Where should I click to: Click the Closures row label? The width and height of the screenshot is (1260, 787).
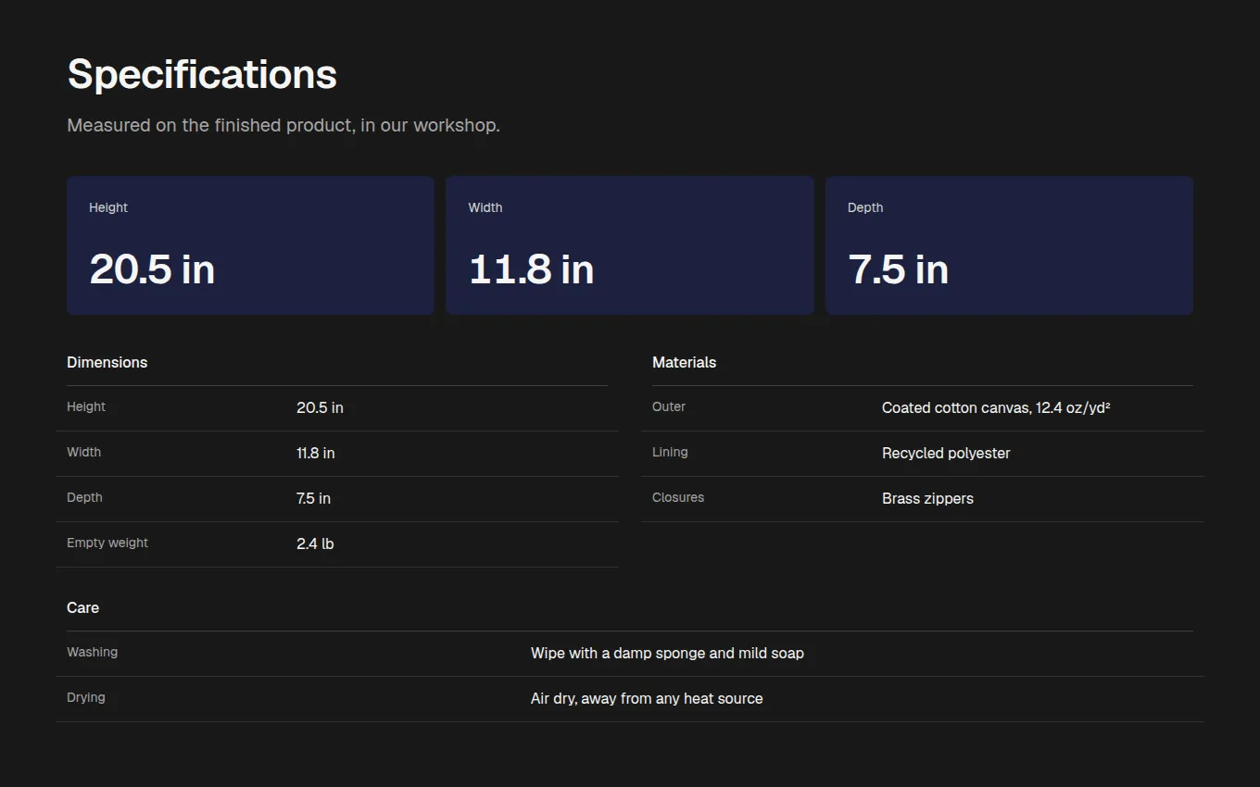pos(678,497)
